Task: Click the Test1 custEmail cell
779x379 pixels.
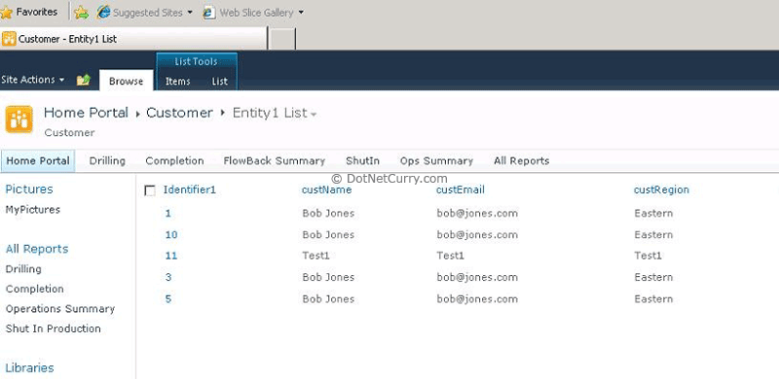Action: click(451, 256)
